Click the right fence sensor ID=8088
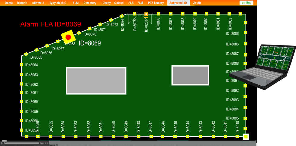The width and height of the screenshot is (296, 146). pos(245,64)
